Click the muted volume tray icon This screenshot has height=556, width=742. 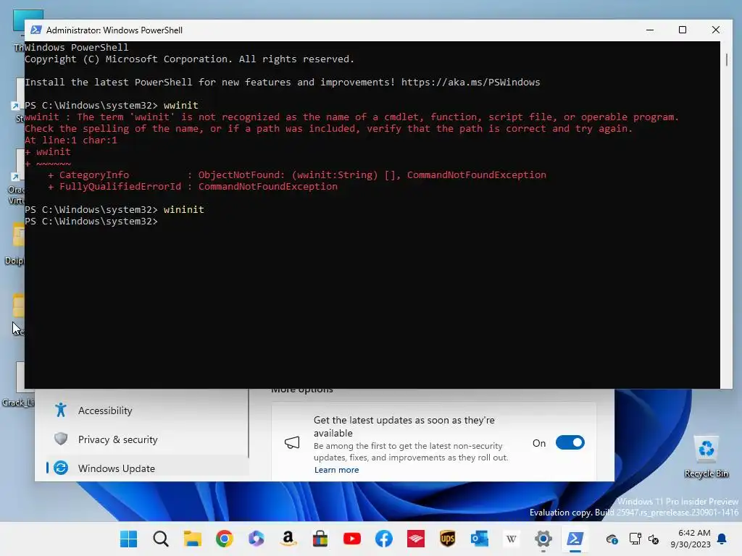pos(654,539)
